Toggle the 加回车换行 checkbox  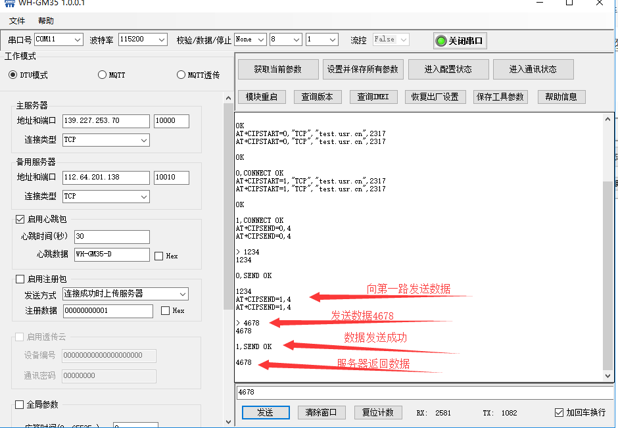[559, 412]
